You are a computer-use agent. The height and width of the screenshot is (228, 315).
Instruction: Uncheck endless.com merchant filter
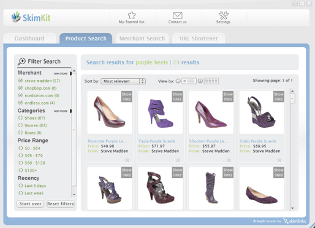coord(20,103)
